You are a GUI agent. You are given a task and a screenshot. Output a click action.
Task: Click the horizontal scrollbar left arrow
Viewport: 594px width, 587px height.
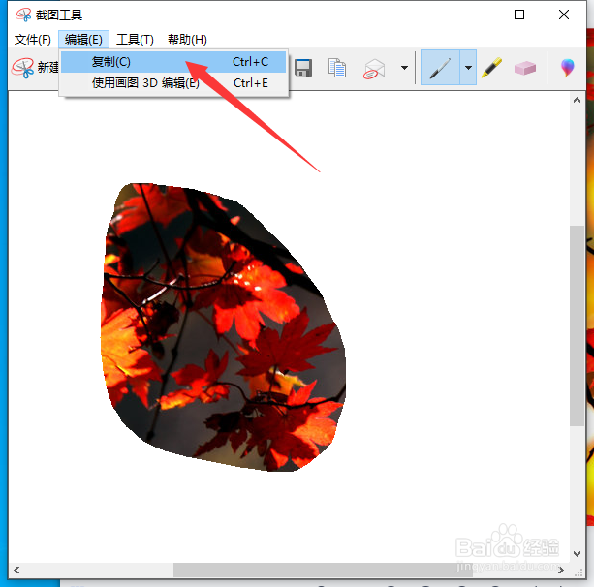[x=16, y=570]
